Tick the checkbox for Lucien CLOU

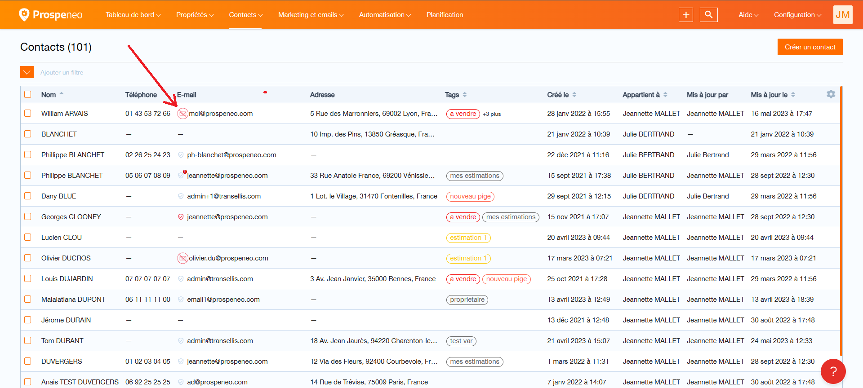28,237
